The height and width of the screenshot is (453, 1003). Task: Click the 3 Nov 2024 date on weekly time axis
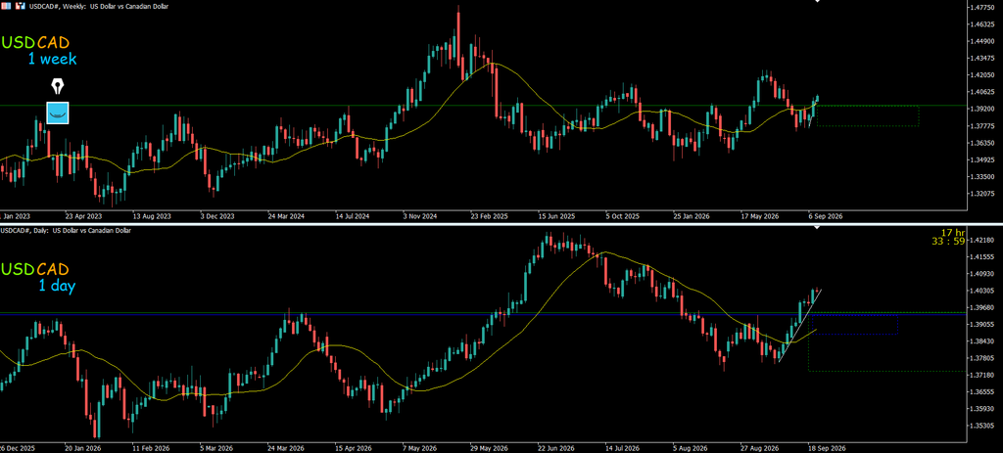coord(419,216)
